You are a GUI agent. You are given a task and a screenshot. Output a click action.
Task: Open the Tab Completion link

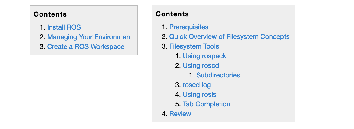(x=207, y=104)
